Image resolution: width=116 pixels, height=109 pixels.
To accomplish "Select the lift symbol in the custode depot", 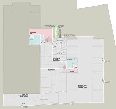I will (31, 37).
